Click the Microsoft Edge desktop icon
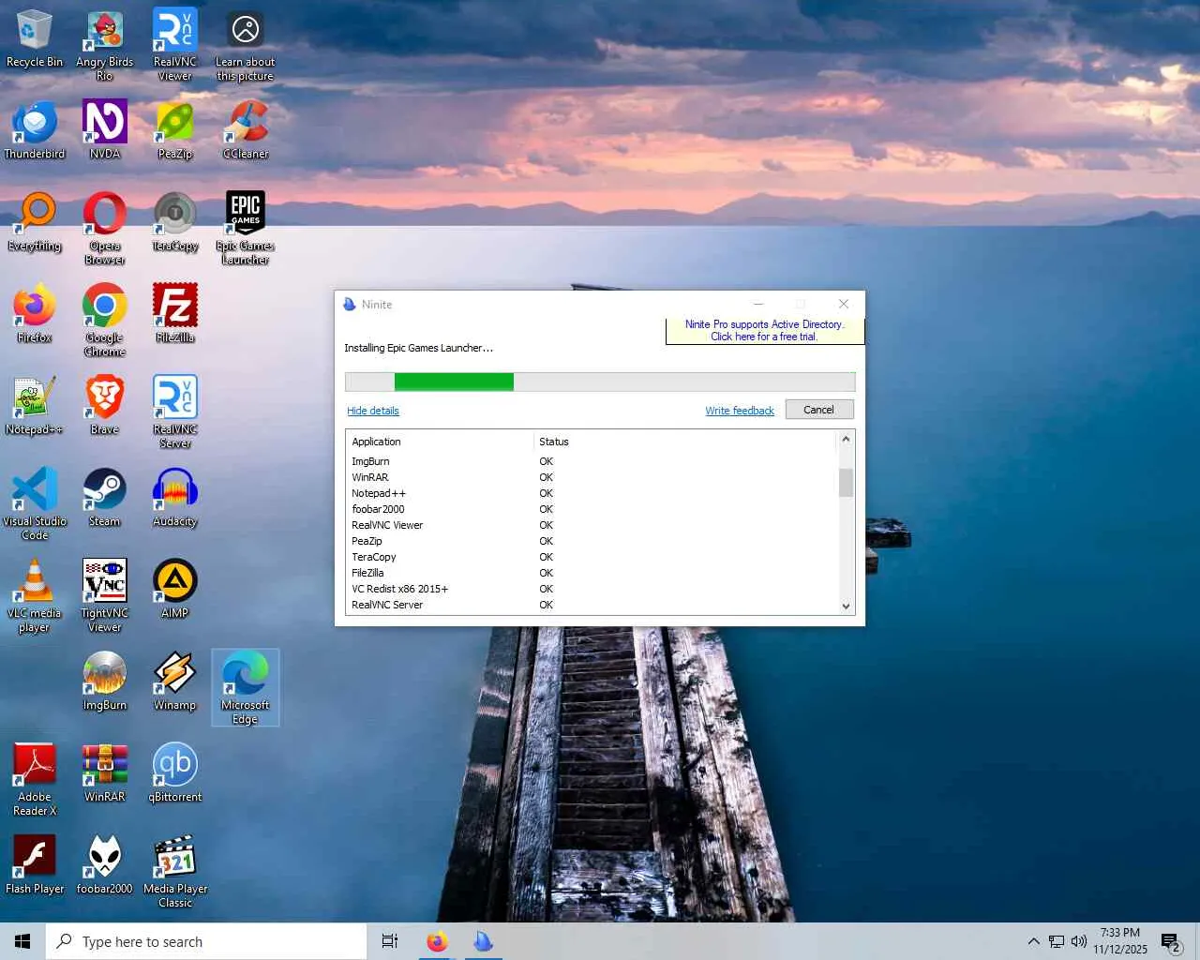Image resolution: width=1200 pixels, height=960 pixels. tap(246, 688)
